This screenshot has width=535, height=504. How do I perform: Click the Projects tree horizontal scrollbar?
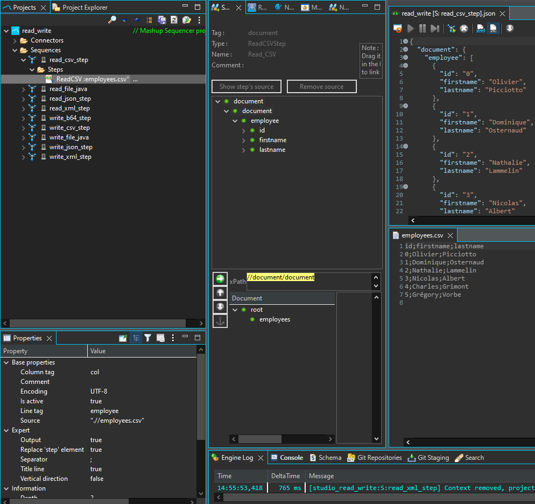pos(97,323)
